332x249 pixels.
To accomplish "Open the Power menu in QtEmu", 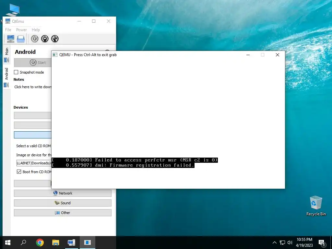I will [x=21, y=30].
